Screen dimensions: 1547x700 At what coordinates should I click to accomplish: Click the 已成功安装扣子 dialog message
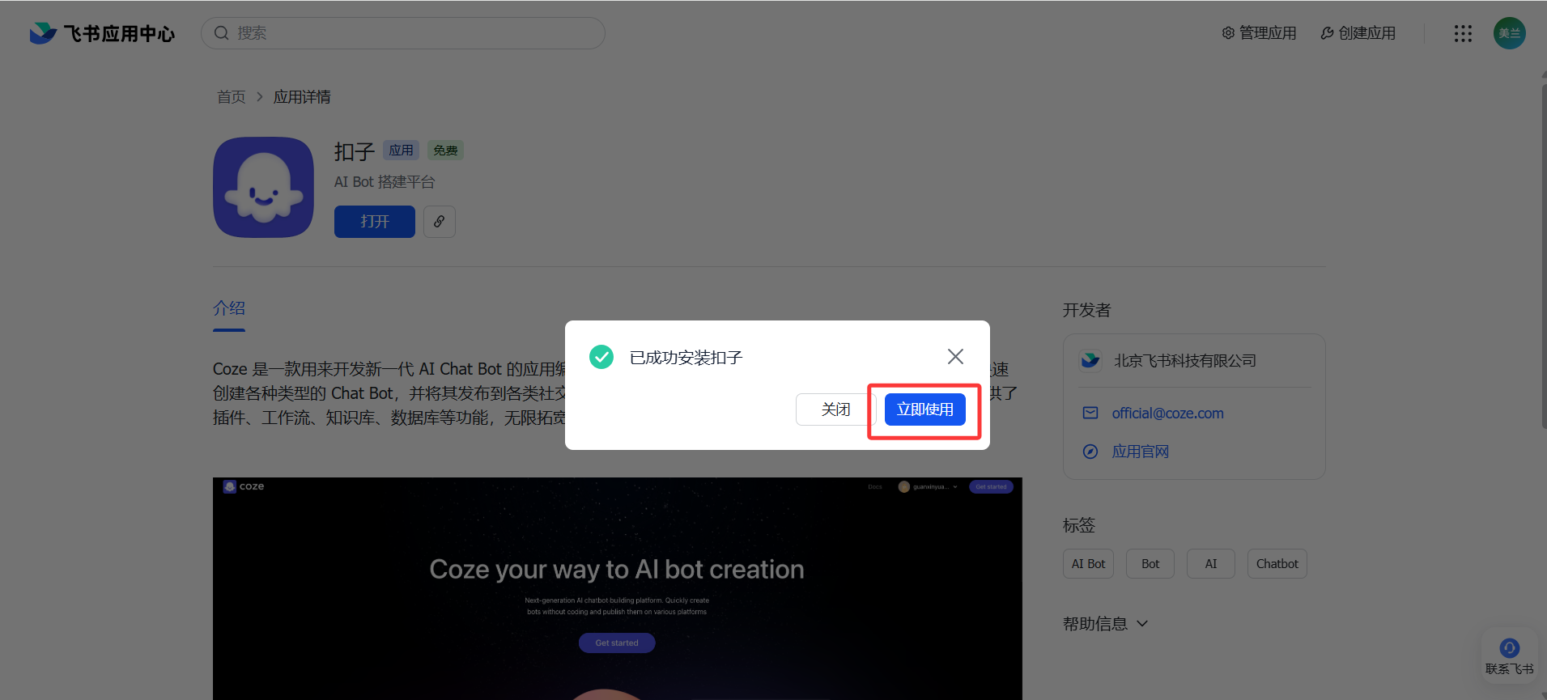click(x=686, y=358)
